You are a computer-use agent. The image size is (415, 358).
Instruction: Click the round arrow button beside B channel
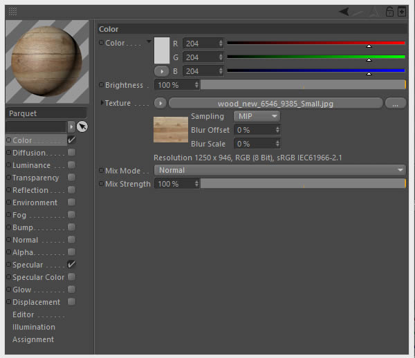[x=161, y=71]
